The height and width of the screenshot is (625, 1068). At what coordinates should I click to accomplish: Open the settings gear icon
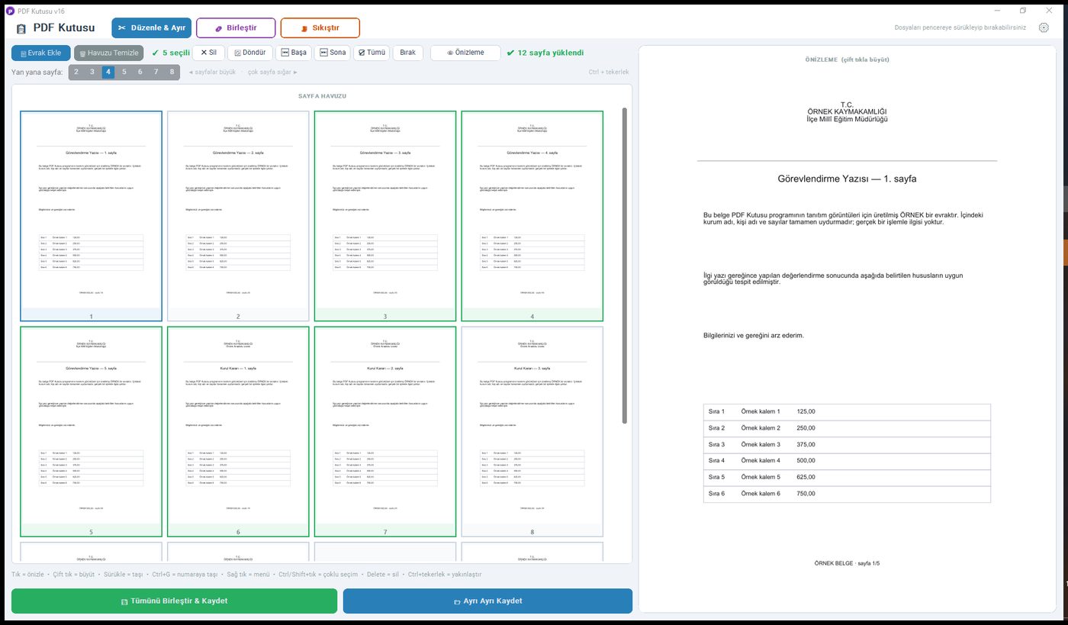point(1044,27)
